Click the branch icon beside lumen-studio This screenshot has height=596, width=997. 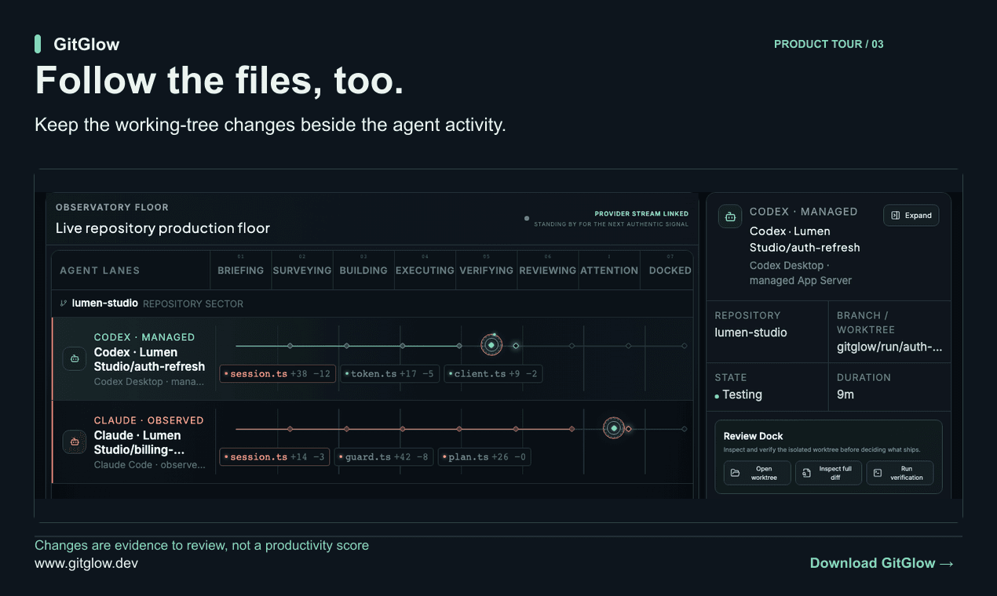click(x=64, y=303)
